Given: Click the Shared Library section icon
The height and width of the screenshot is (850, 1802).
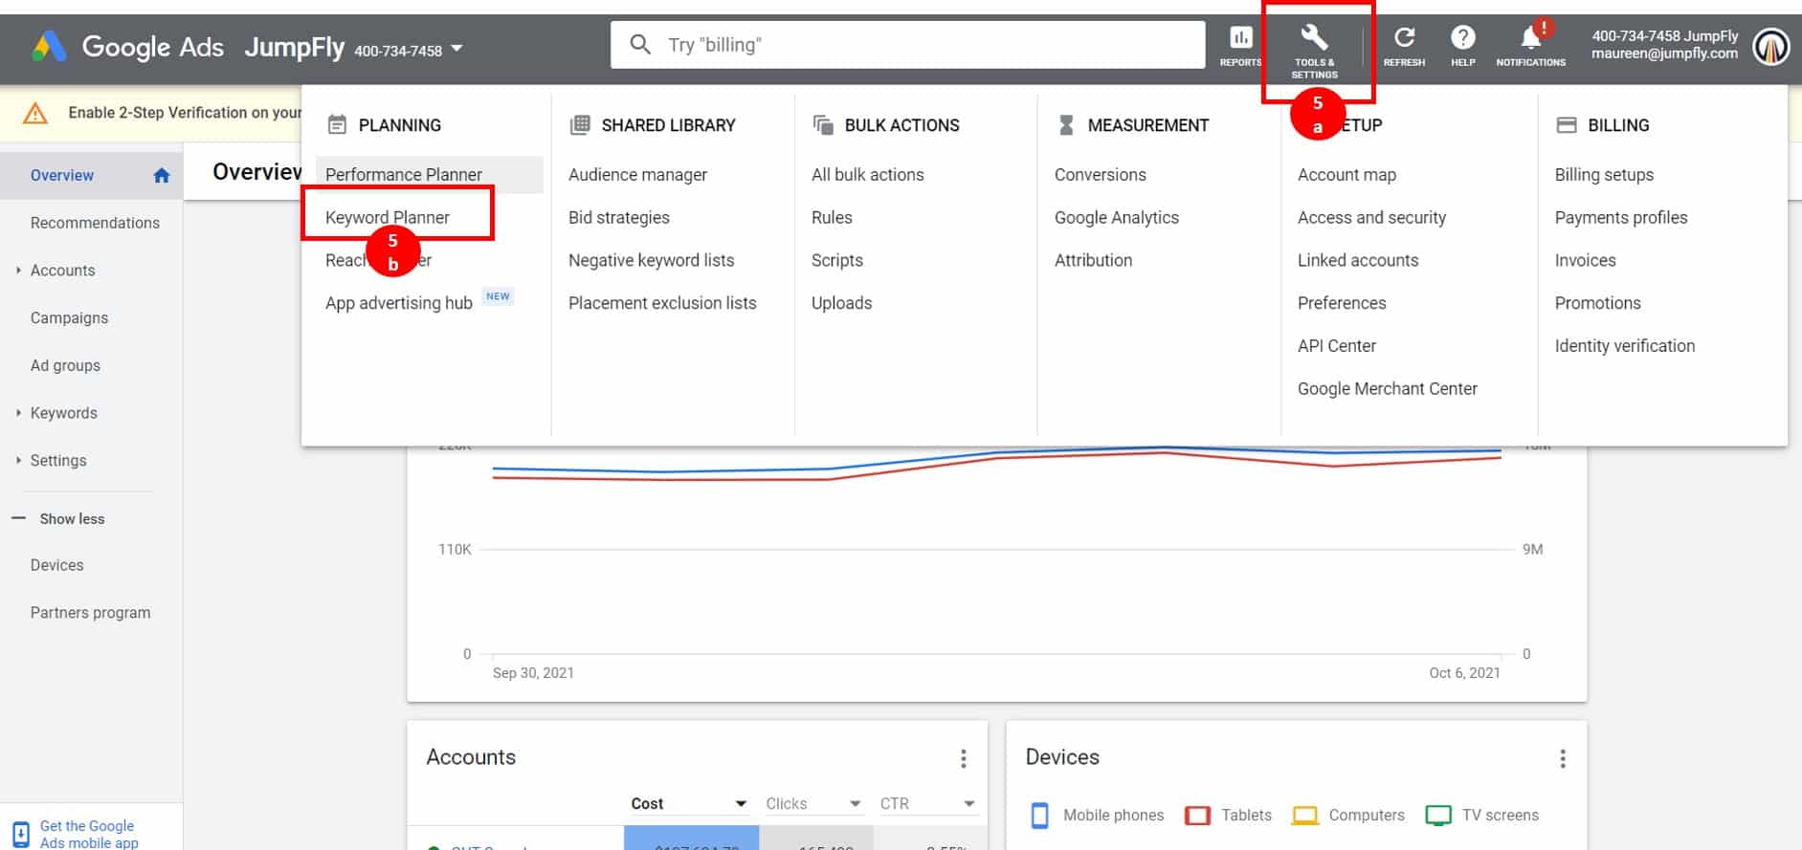Looking at the screenshot, I should (580, 124).
